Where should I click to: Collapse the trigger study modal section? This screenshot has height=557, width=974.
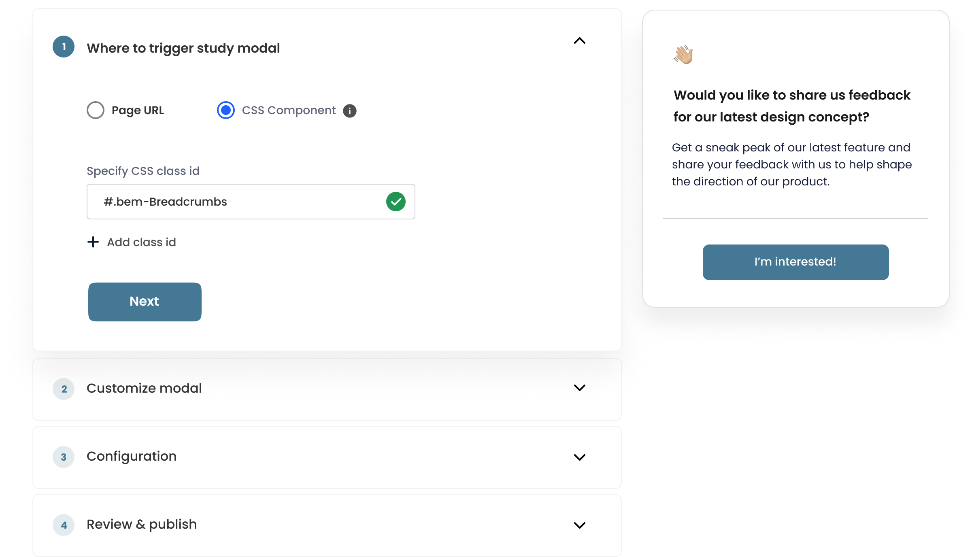(x=579, y=41)
